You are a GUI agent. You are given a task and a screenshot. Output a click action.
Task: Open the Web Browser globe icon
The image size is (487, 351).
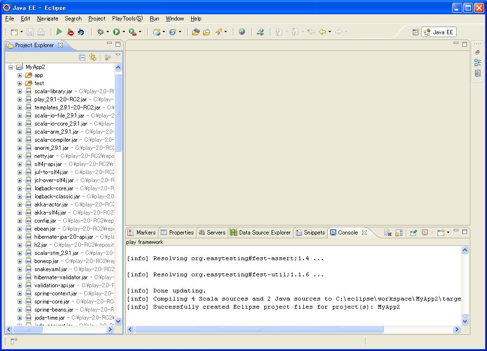pos(242,32)
